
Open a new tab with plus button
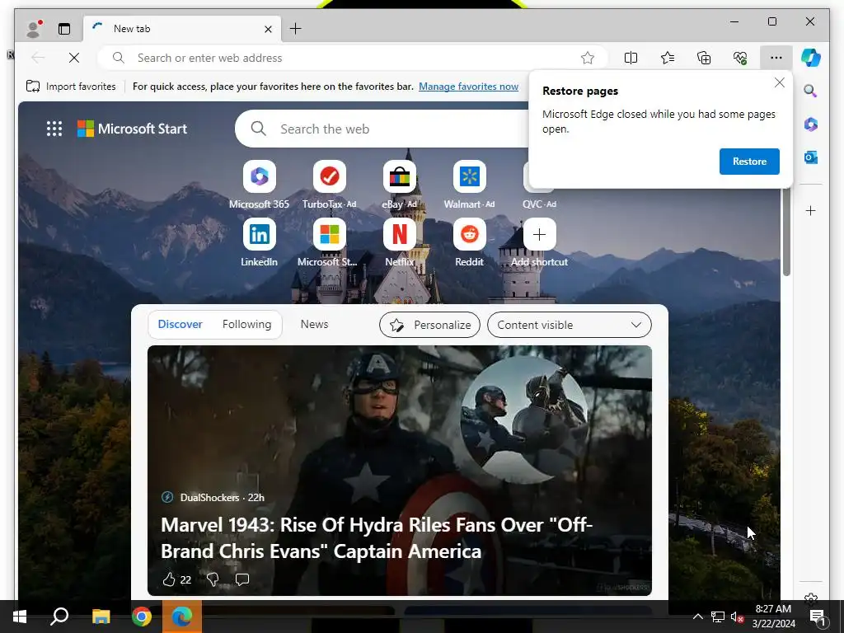(x=296, y=29)
